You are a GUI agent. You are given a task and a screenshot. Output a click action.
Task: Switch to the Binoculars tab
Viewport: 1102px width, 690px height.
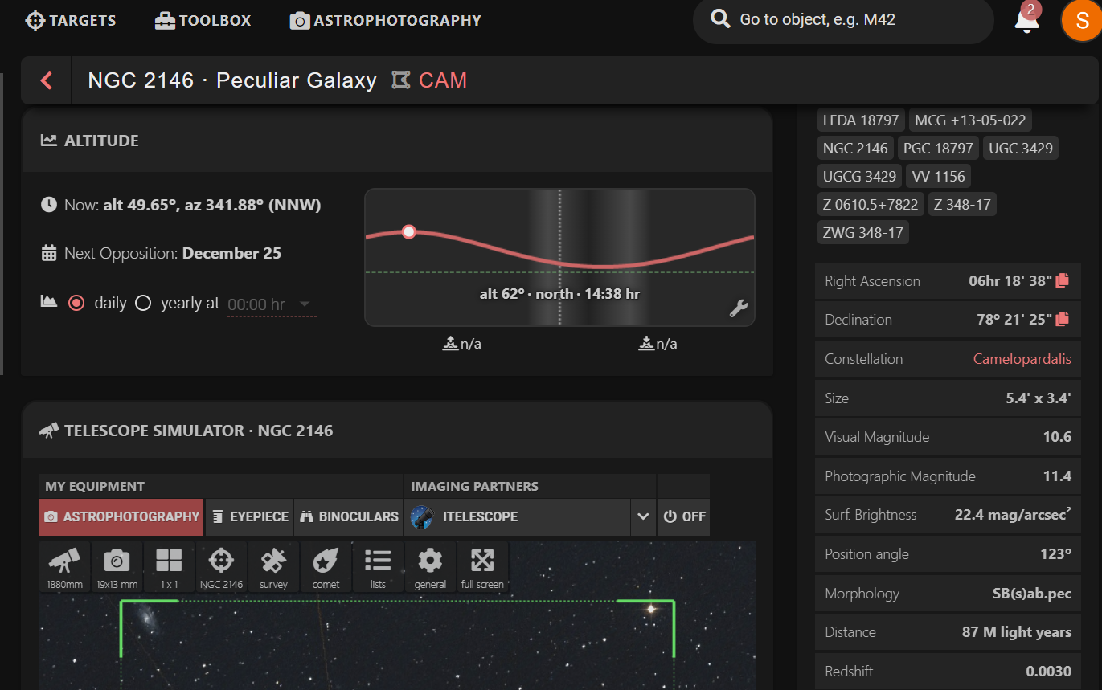click(x=349, y=516)
